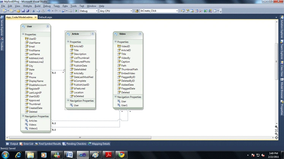Open Solution Explorer from the toolbar icon
Image resolution: width=284 pixels, height=159 pixels.
tap(182, 11)
